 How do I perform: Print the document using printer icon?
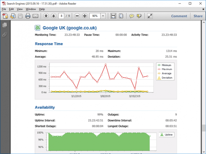pyautogui.click(x=28, y=16)
